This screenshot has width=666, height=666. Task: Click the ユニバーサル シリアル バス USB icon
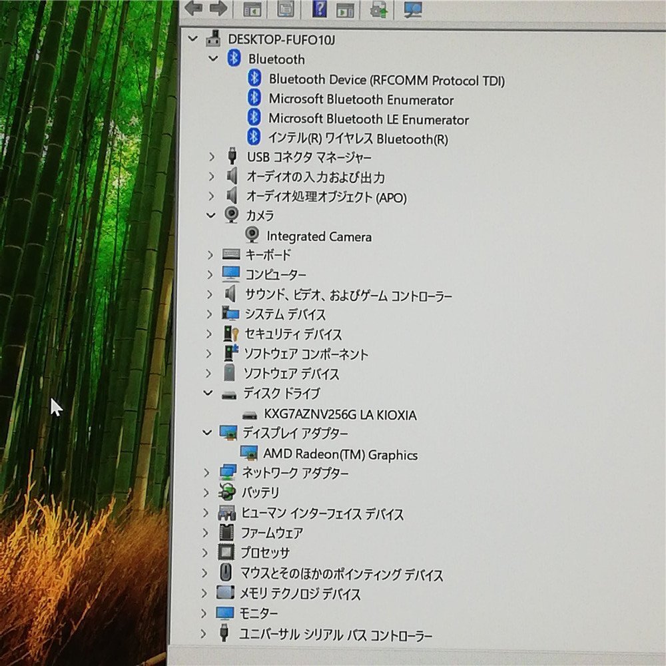[224, 633]
